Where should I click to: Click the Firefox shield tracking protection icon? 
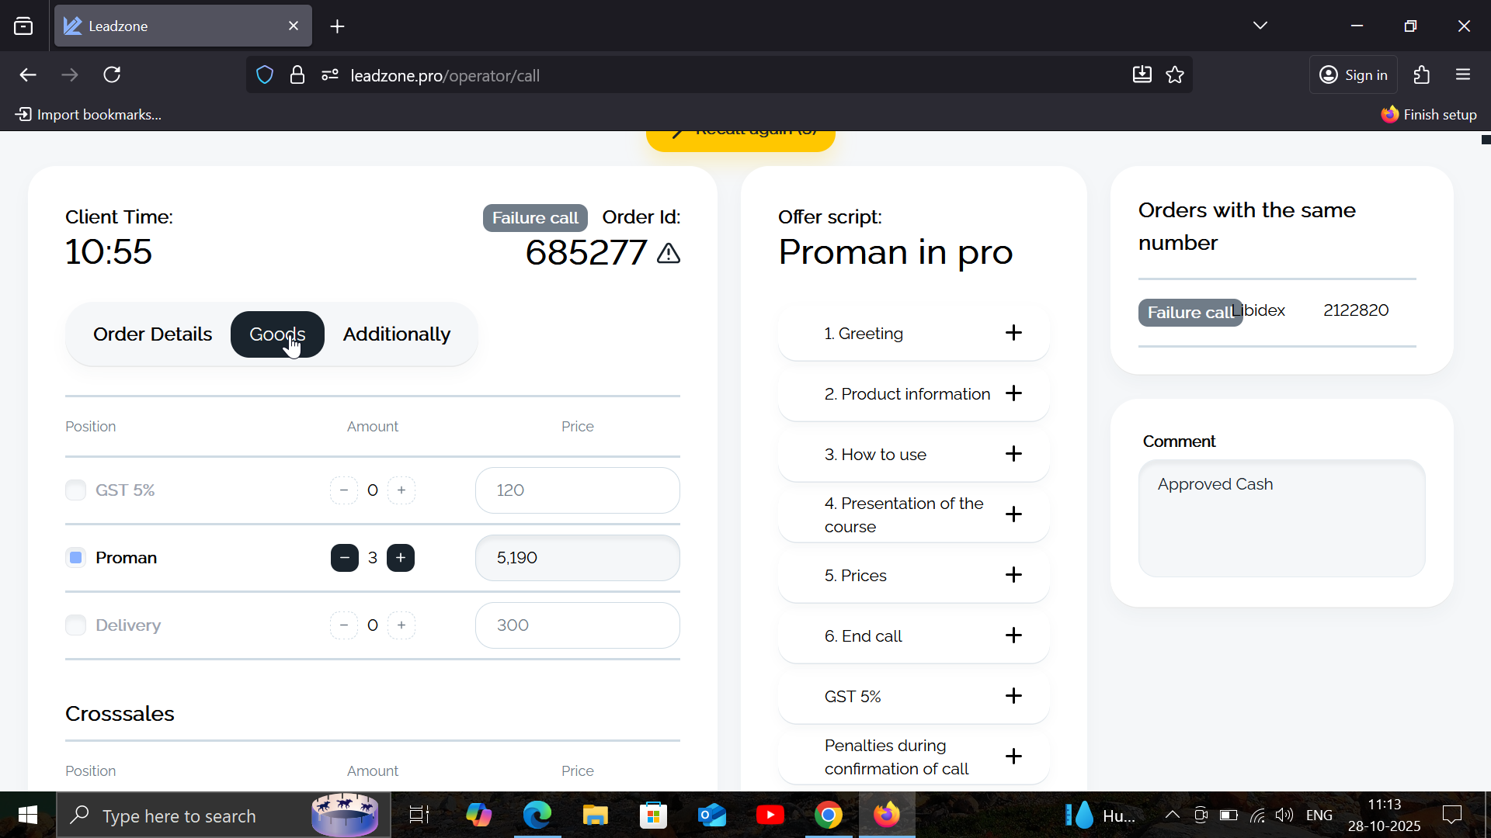coord(265,75)
